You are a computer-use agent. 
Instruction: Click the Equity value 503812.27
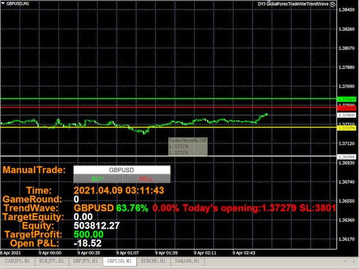(x=96, y=225)
